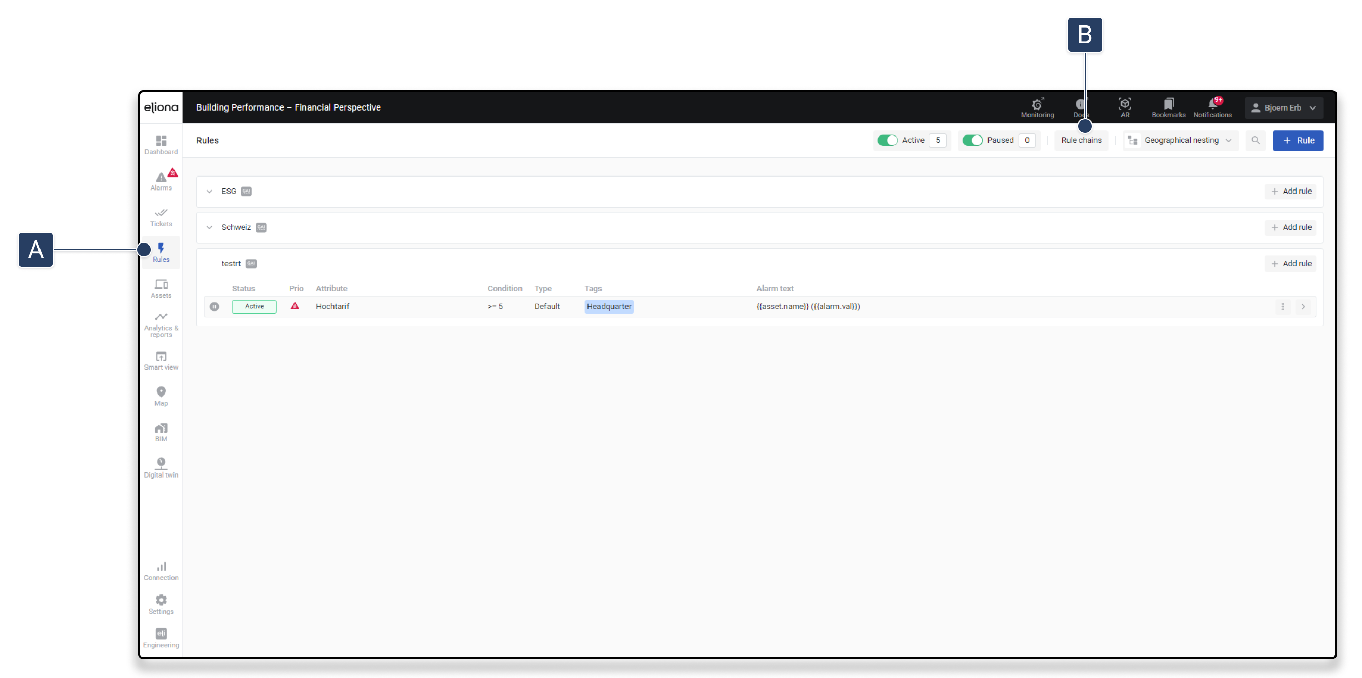
Task: Click Add rule for testrt group
Action: tap(1291, 263)
